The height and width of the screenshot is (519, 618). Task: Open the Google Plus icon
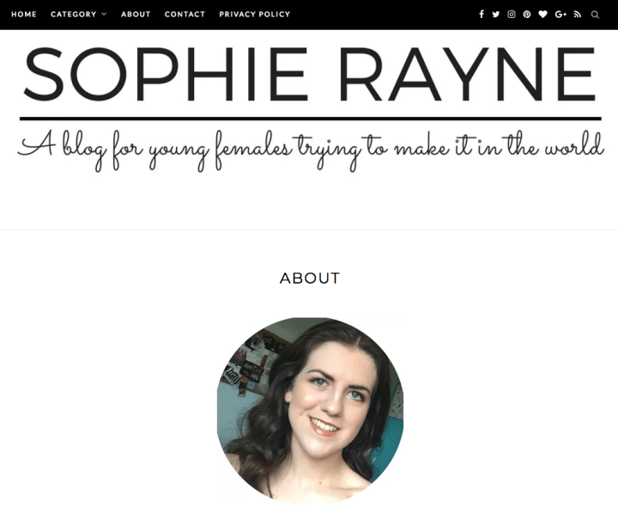[x=560, y=15]
